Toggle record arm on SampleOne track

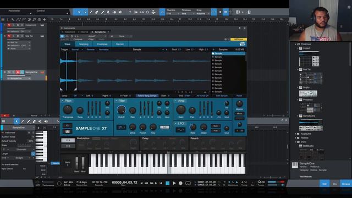18,72
